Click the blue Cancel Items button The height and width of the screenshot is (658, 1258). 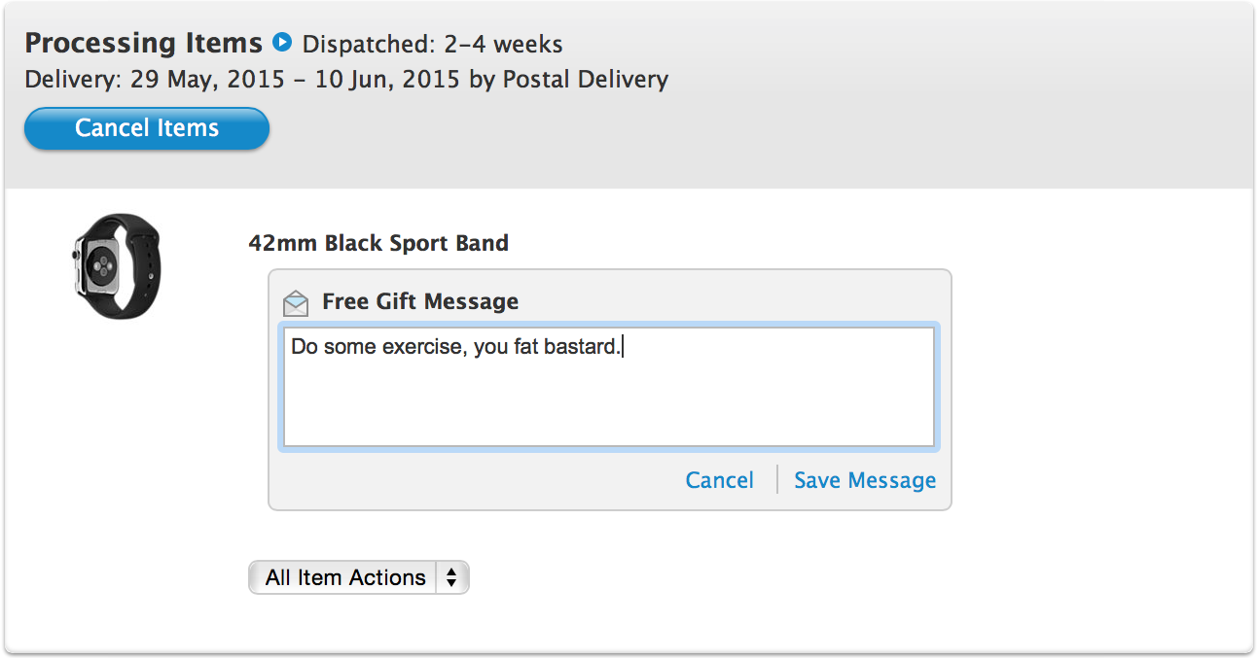click(147, 128)
